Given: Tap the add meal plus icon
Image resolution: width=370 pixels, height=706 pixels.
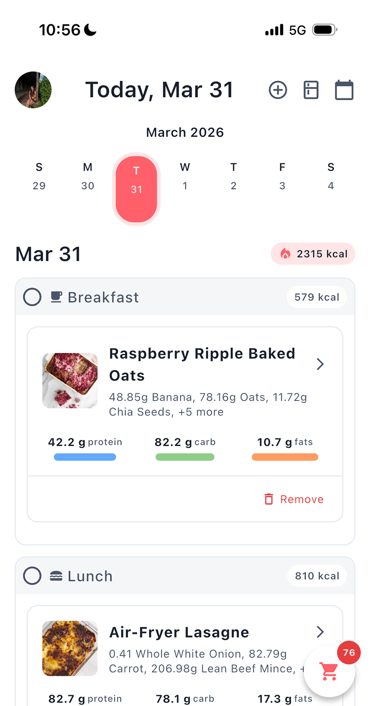Looking at the screenshot, I should click(278, 90).
